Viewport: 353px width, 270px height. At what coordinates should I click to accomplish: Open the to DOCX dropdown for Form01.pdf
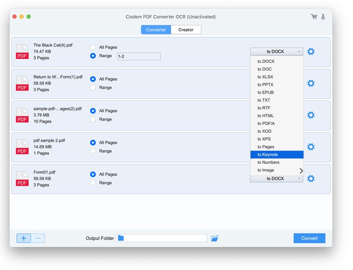(277, 179)
